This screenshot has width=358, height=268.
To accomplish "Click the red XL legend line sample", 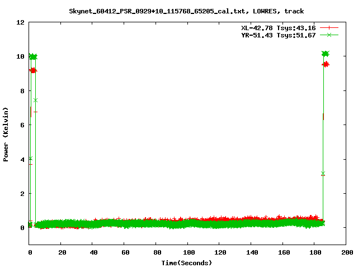I will tap(329, 28).
